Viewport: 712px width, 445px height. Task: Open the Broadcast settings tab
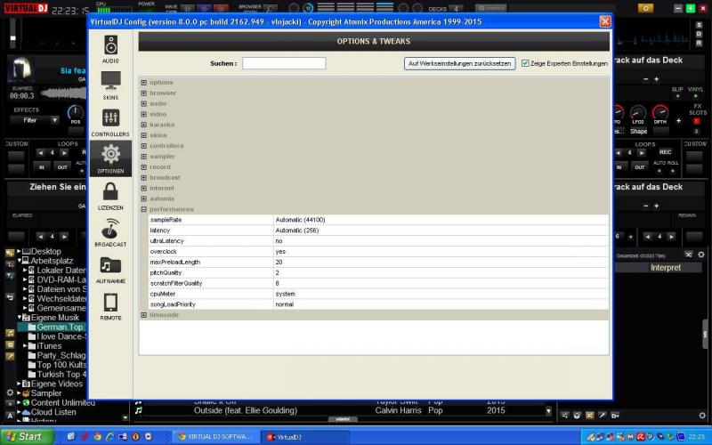coord(110,232)
